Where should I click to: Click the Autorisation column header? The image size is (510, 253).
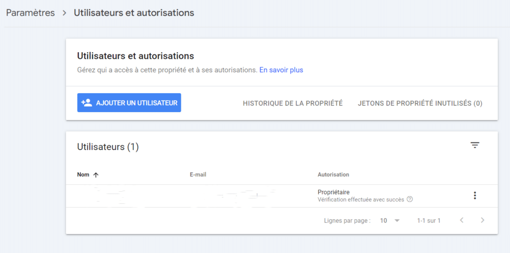pyautogui.click(x=333, y=175)
